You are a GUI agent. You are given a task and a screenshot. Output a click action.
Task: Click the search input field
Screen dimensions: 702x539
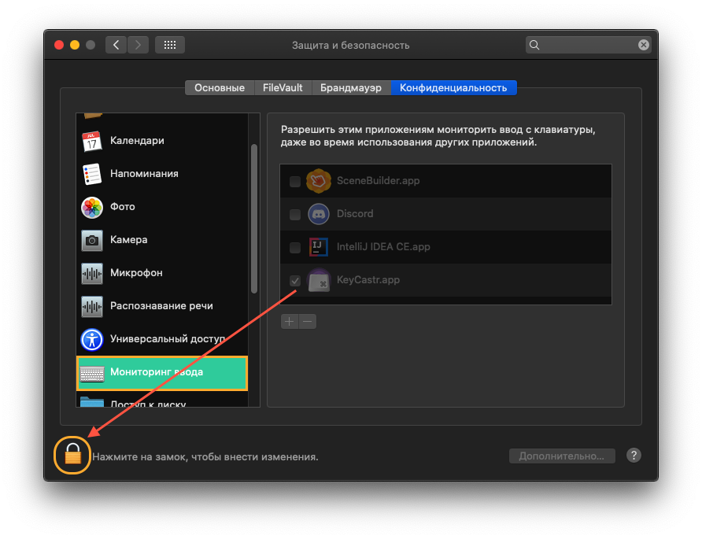tap(588, 45)
